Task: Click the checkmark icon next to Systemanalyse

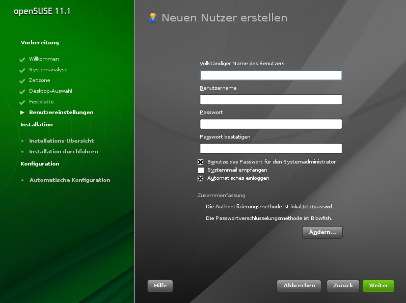Action: point(22,70)
